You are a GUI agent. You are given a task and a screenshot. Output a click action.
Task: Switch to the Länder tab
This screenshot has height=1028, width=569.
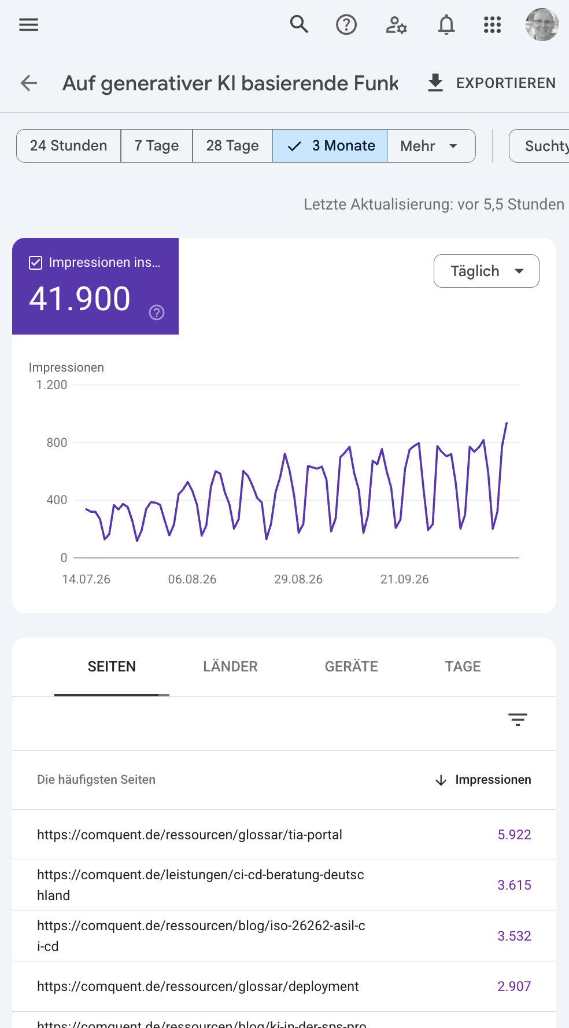(230, 667)
